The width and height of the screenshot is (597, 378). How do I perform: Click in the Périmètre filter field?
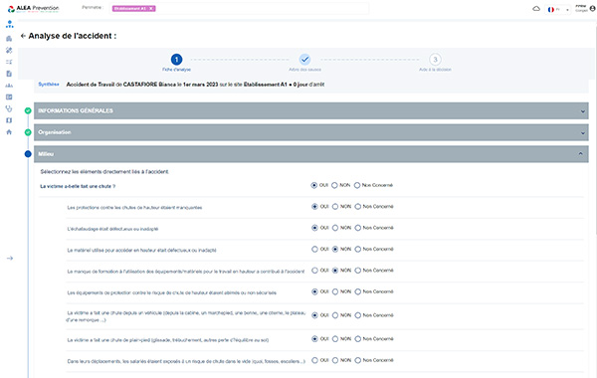(239, 8)
